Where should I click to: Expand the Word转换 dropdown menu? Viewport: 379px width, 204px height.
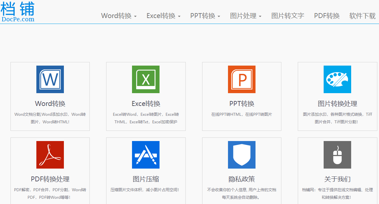coord(119,16)
